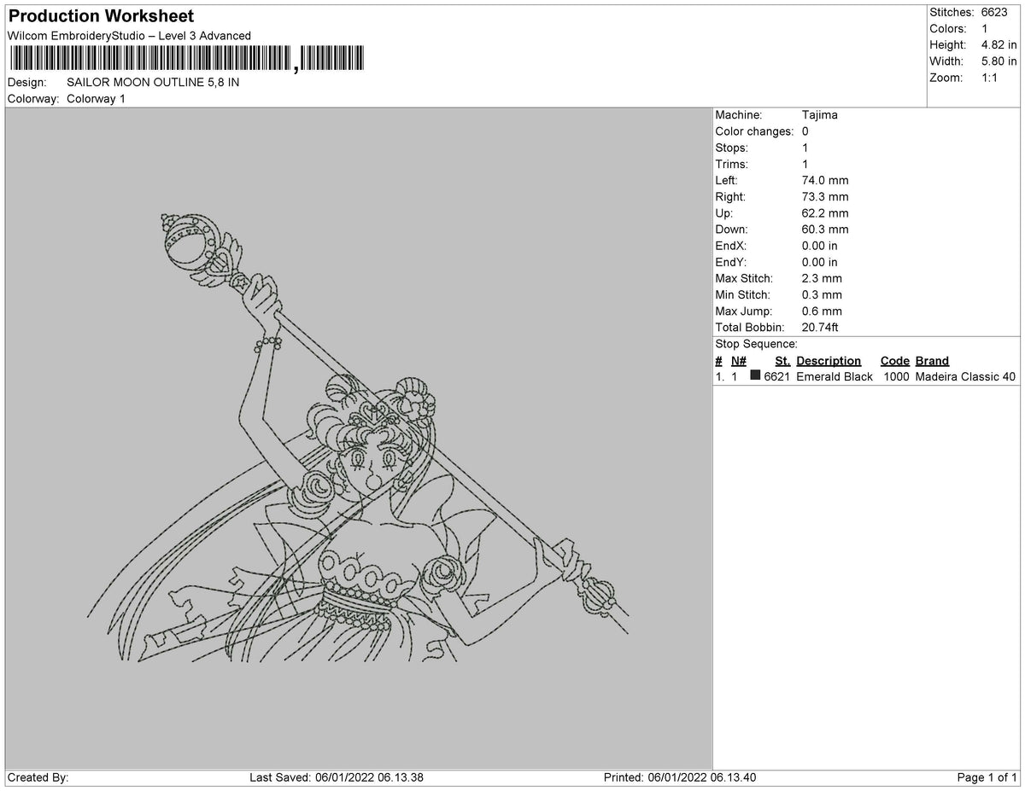Click the Right value 73.3 mm

tap(825, 197)
